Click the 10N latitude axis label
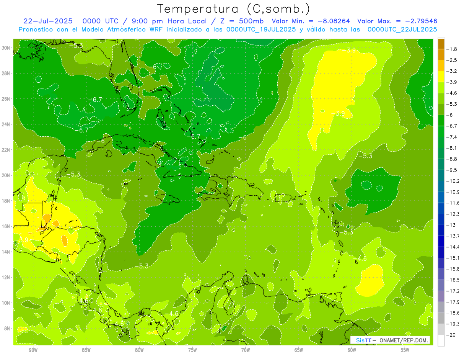459x355 pixels. (x=6, y=303)
